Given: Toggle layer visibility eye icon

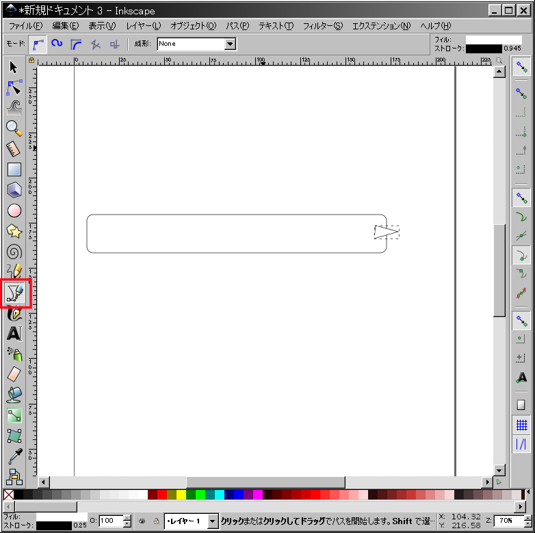Looking at the screenshot, I should point(142,521).
